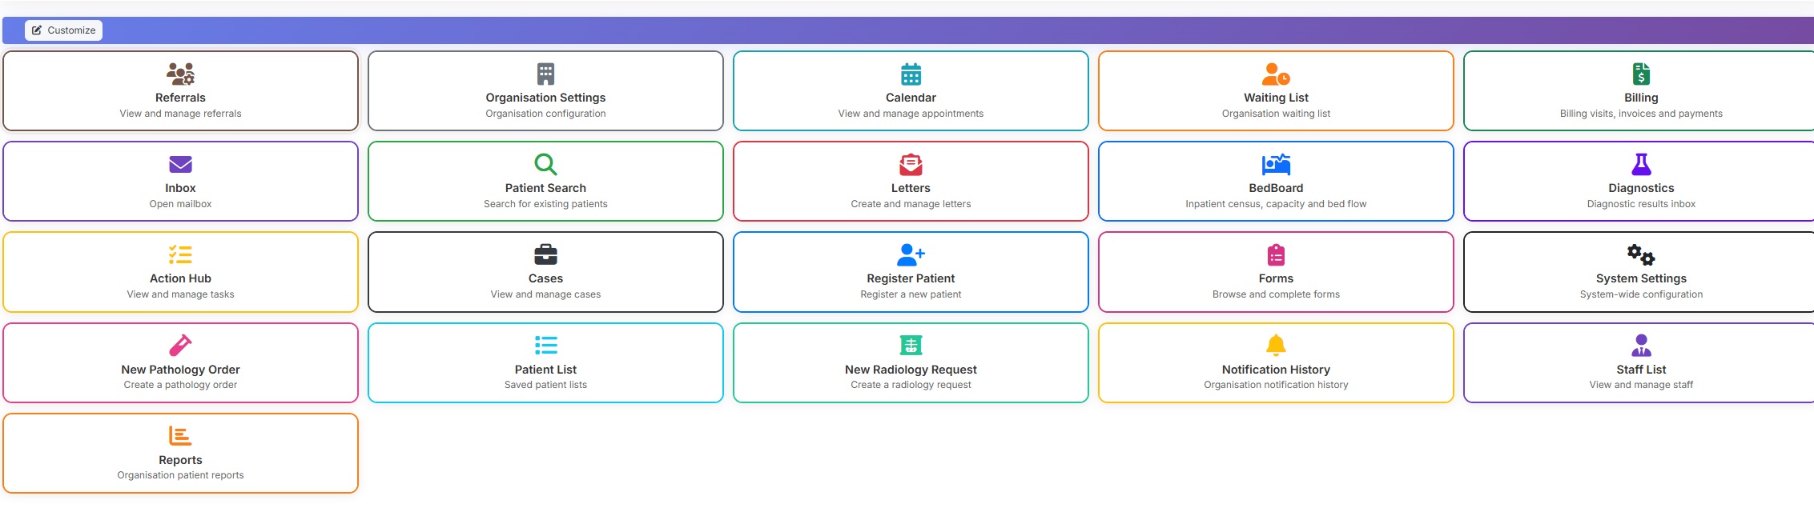Screen dimensions: 1814x512
Task: Click the Letters heading
Action: 911,188
